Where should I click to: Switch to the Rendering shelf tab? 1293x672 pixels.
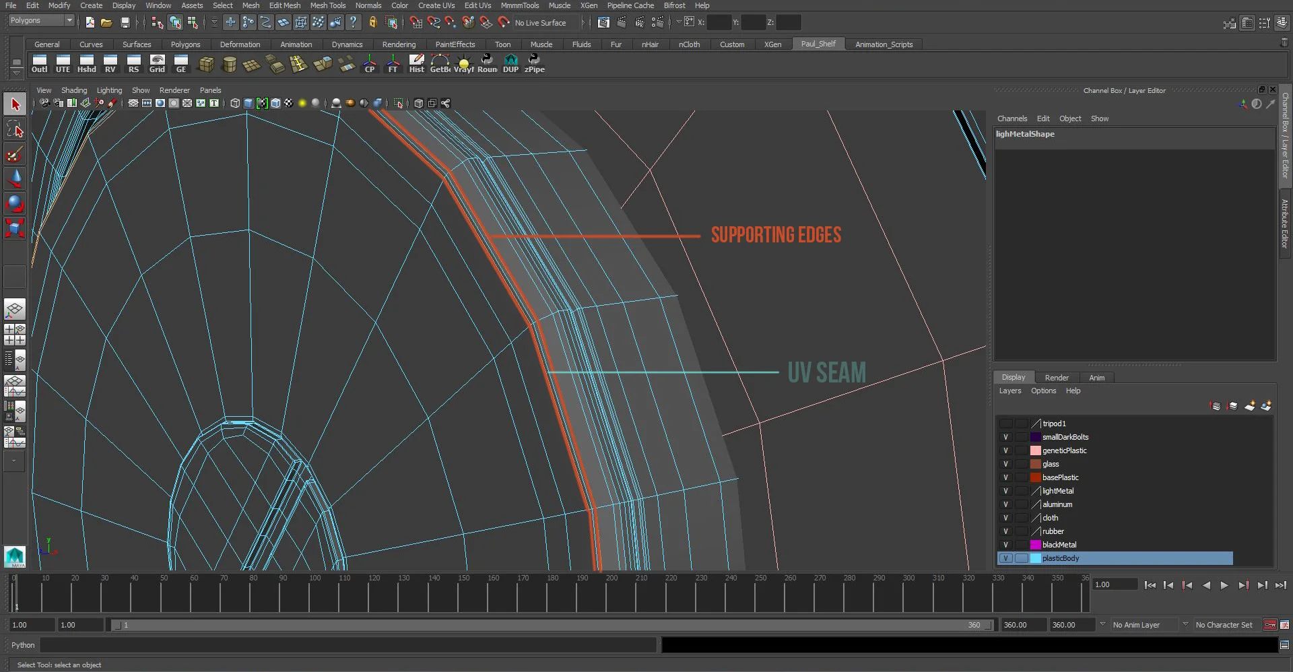coord(399,44)
